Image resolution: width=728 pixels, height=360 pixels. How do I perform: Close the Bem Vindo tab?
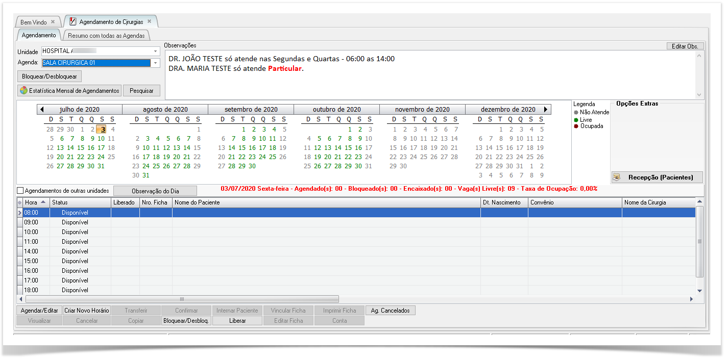(53, 22)
